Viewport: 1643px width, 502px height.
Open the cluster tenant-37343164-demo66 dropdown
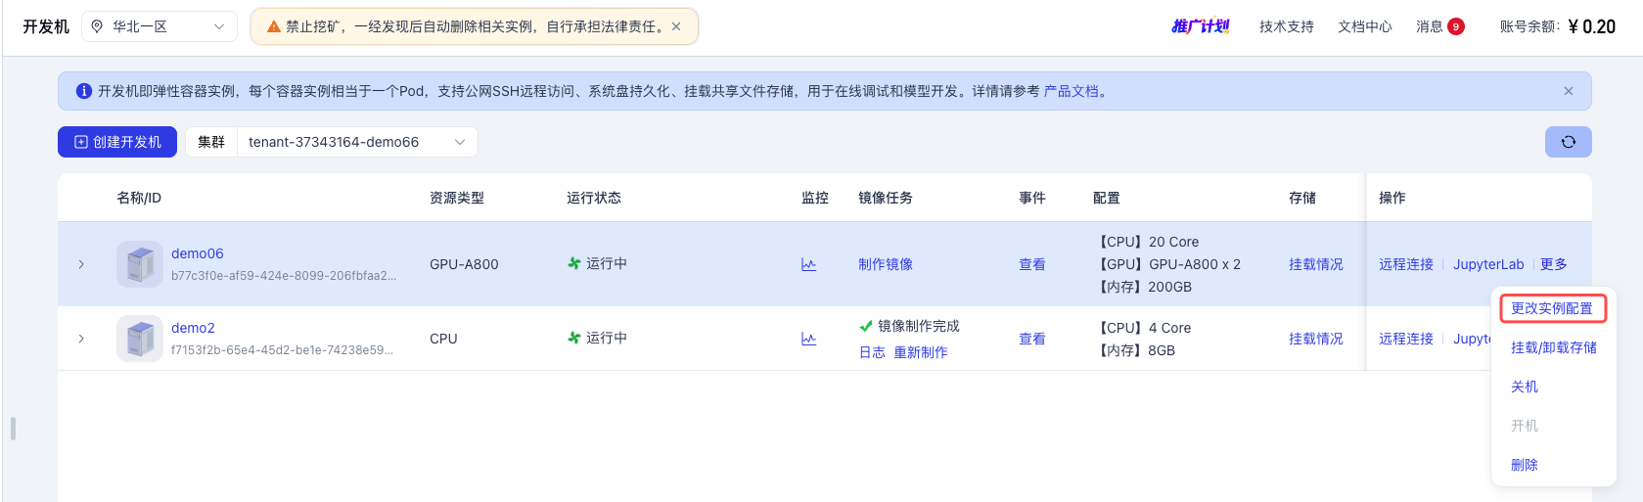356,142
